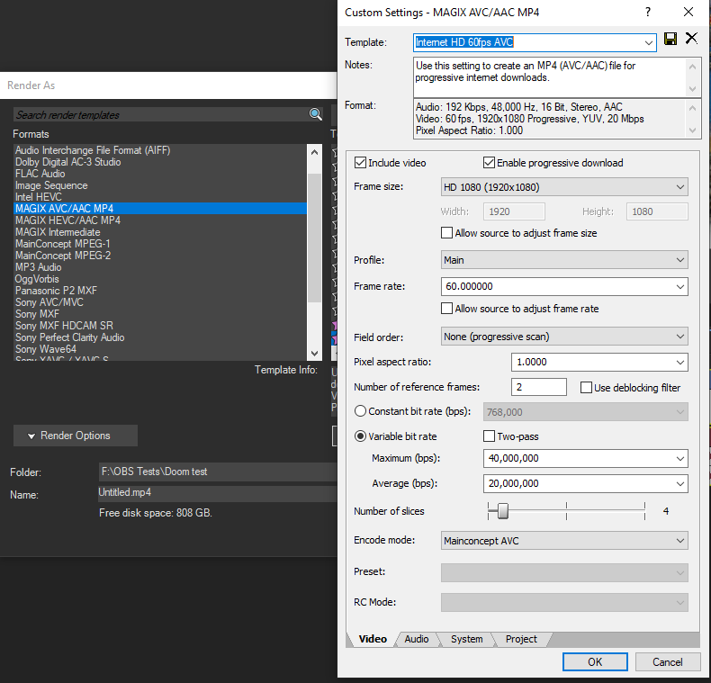This screenshot has height=683, width=711.
Task: Click the Cancel button
Action: [x=667, y=662]
